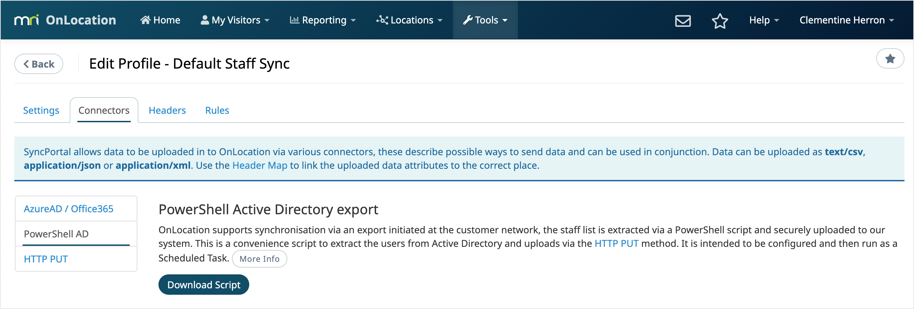This screenshot has width=914, height=309.
Task: Expand the Tools dropdown menu
Action: point(485,20)
